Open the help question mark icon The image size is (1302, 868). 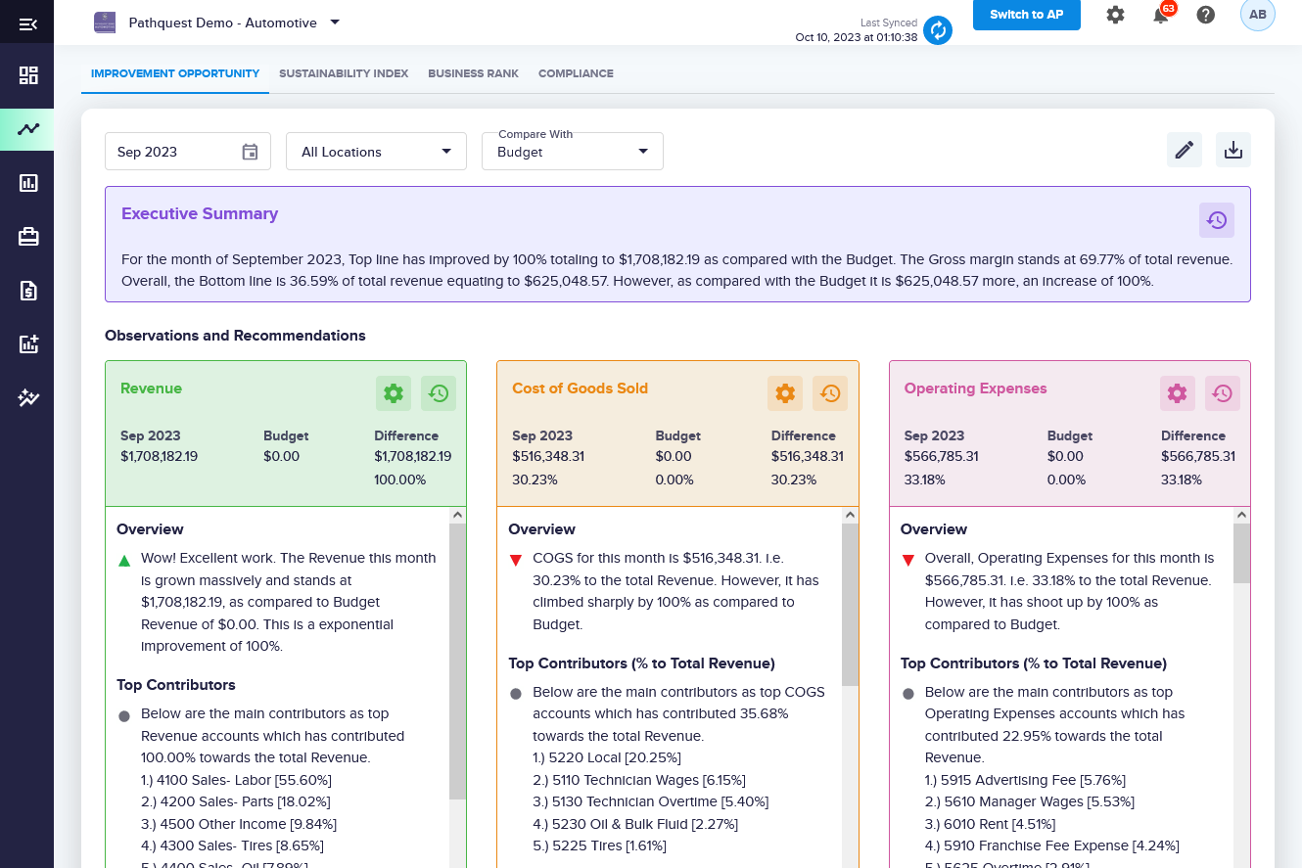(x=1205, y=15)
